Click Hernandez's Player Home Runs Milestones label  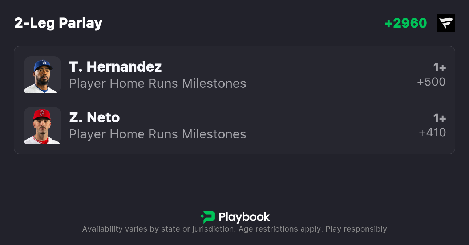[157, 83]
